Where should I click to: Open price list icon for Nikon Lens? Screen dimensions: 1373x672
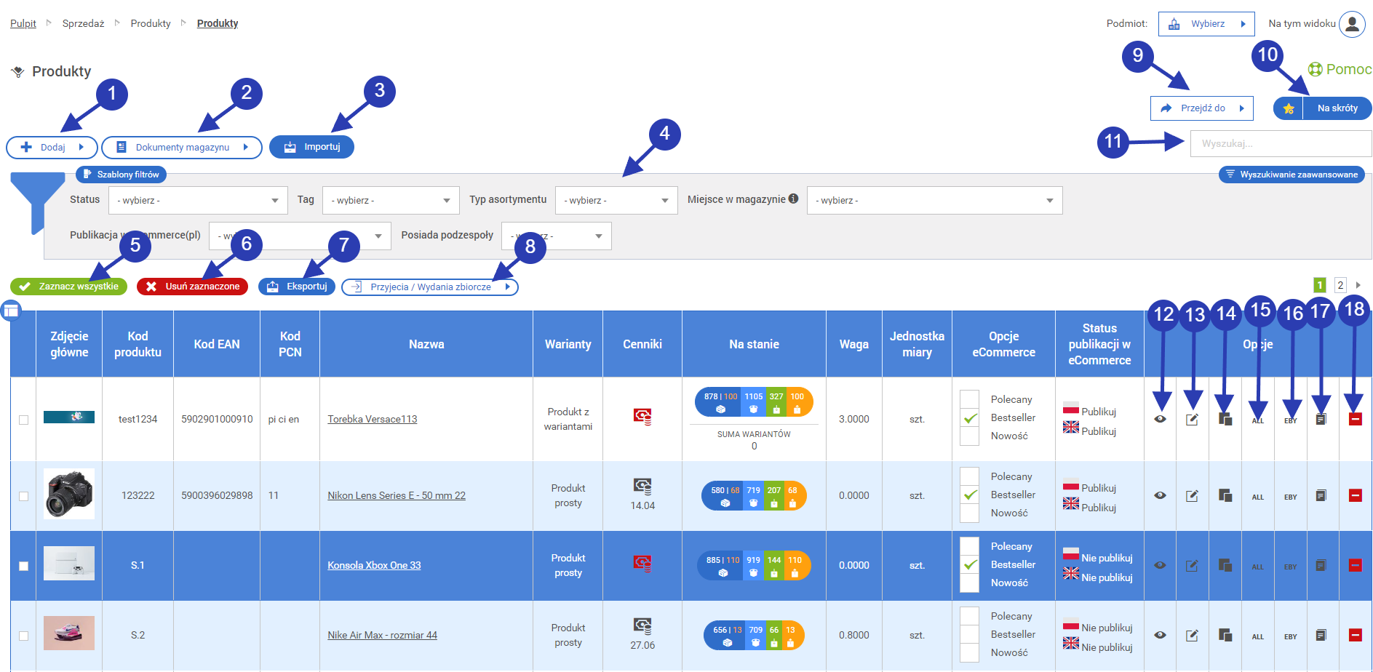click(x=642, y=487)
